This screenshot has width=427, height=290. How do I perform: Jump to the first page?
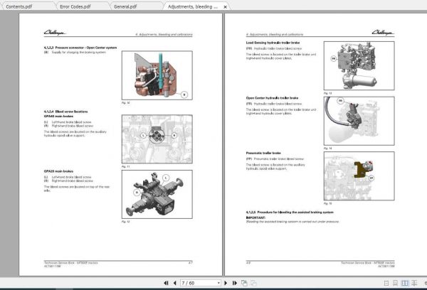click(x=166, y=283)
